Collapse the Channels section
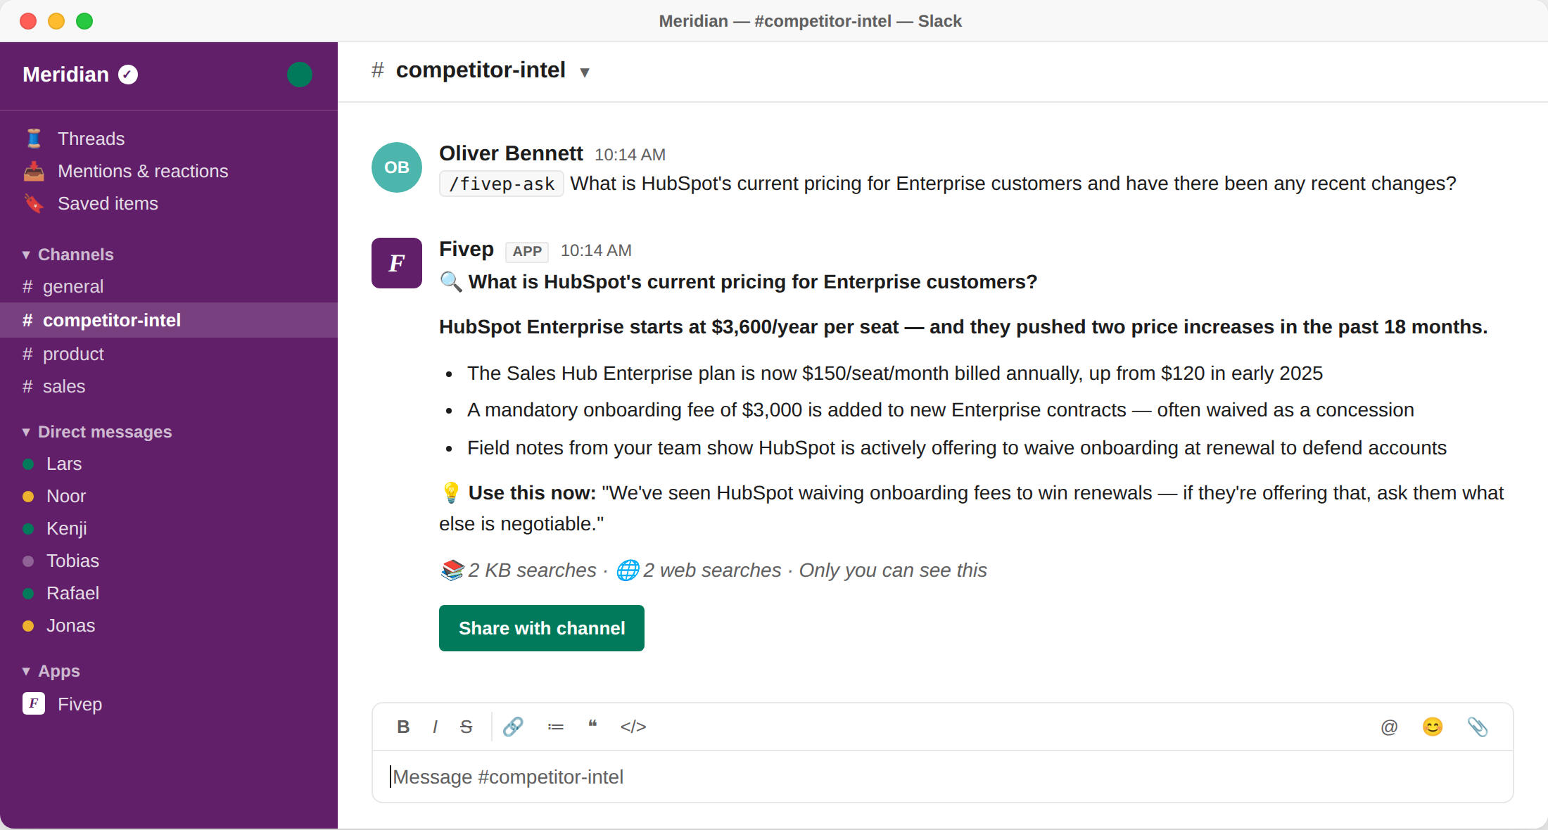Image resolution: width=1548 pixels, height=830 pixels. [x=26, y=255]
